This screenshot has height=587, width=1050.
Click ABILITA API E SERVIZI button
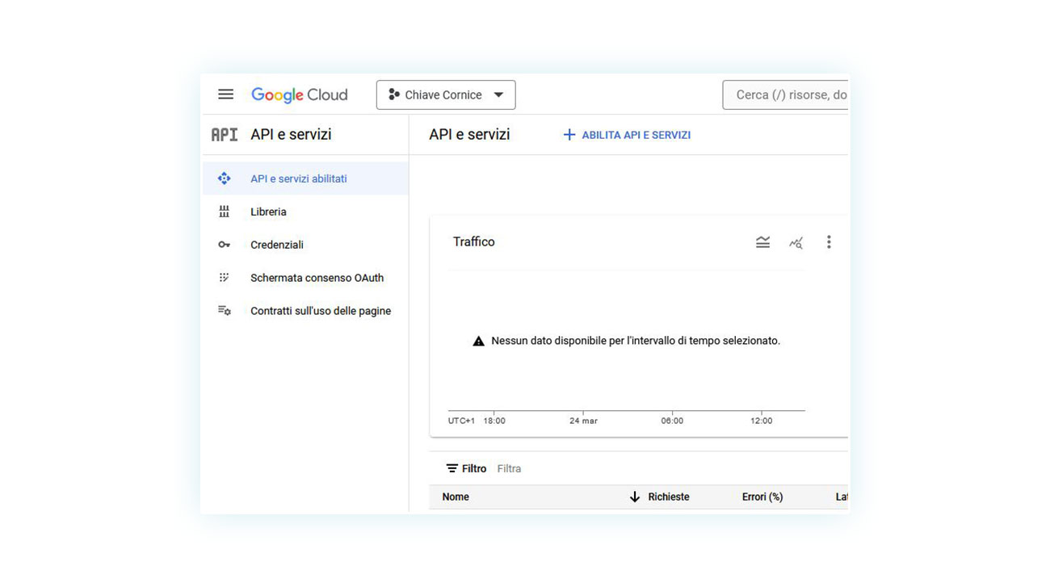coord(627,135)
